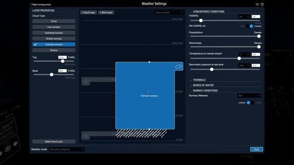Choose Cirrus cloud type
This screenshot has width=294, height=165.
tap(54, 21)
